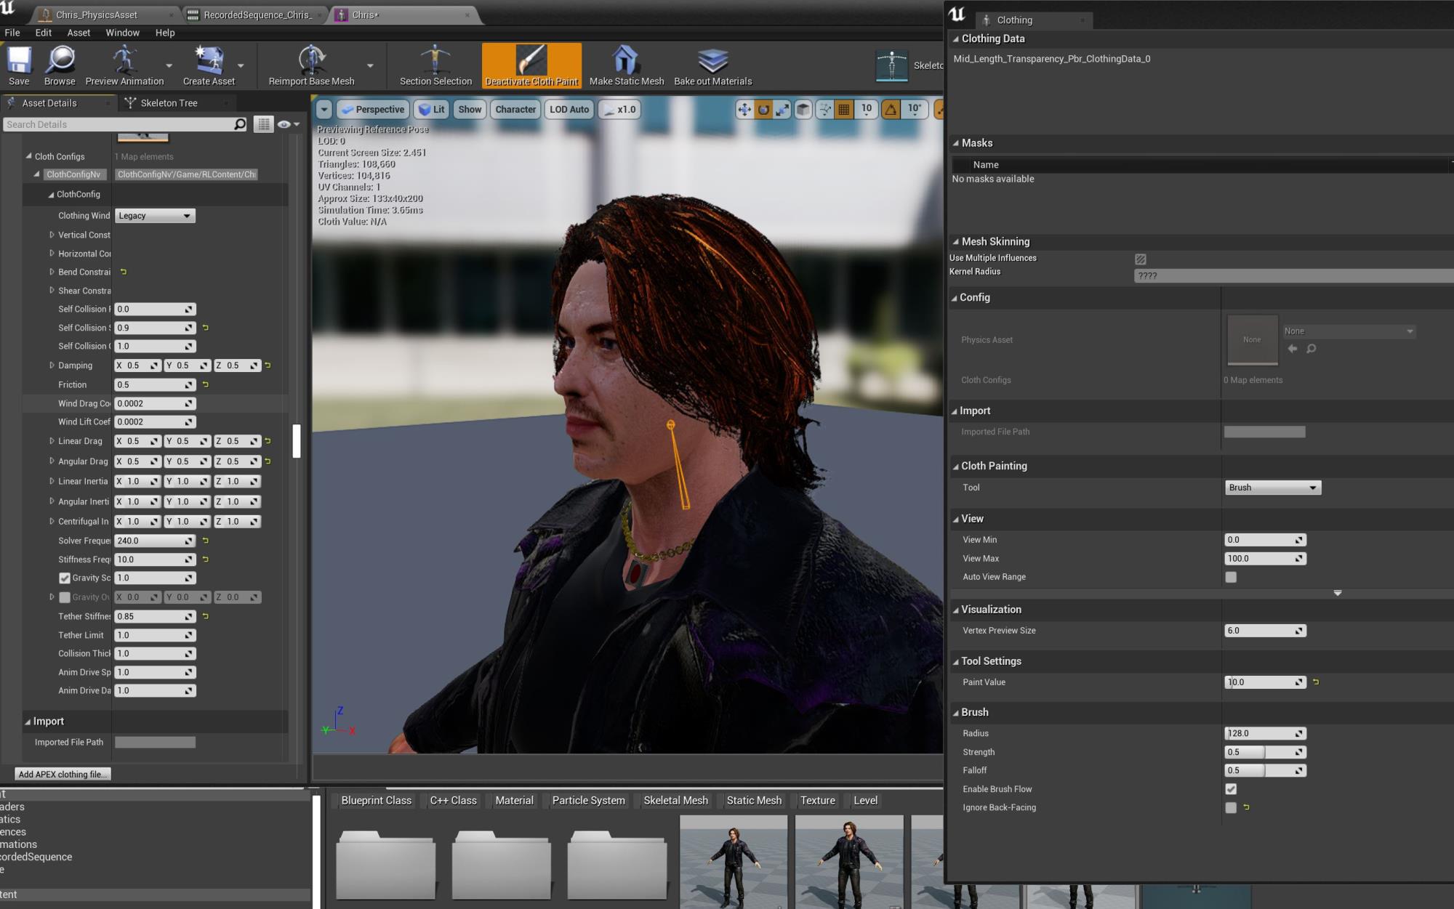Reset Ignore Back-Facing to default
The image size is (1454, 909).
pyautogui.click(x=1246, y=807)
